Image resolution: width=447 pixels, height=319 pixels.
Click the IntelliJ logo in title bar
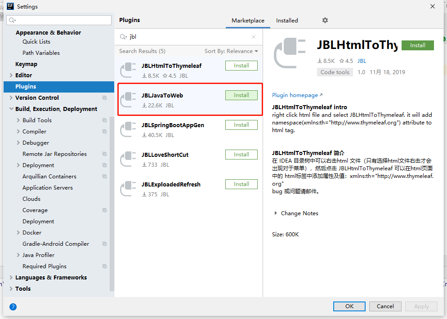(x=10, y=6)
